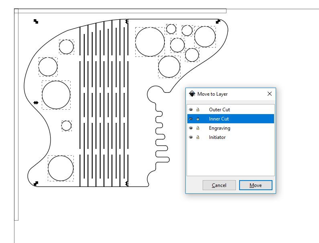Click the bottom-left corner scale handle

pos(36,183)
